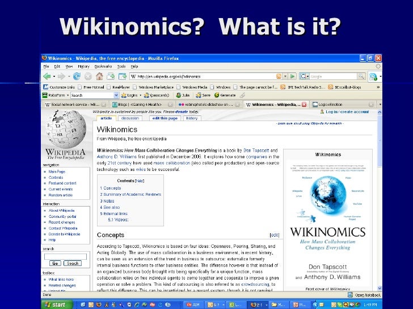This screenshot has width=413, height=309.
Task: Click the Customize Links bookmark
Action: point(59,87)
